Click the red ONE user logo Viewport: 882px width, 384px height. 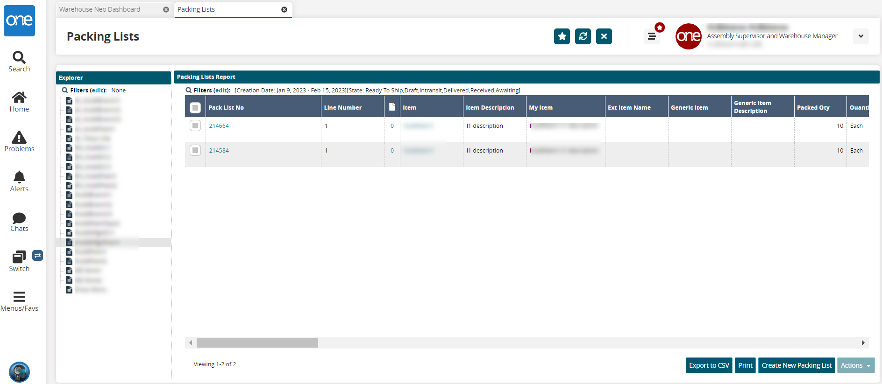689,36
